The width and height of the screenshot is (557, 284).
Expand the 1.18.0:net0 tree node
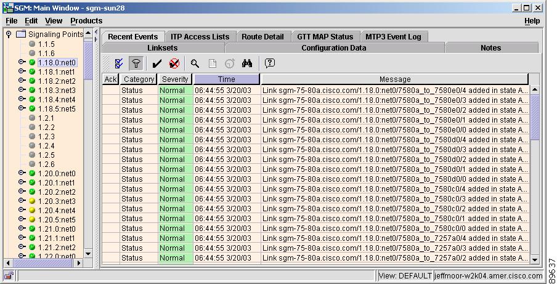(x=22, y=62)
